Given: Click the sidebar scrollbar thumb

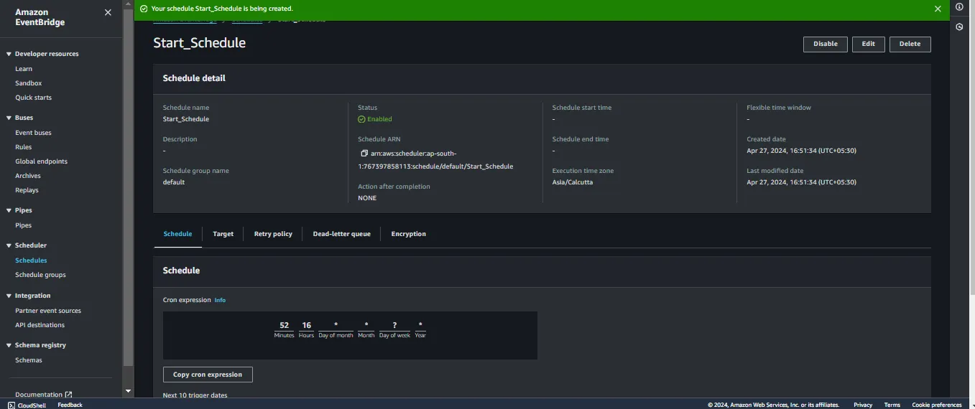Looking at the screenshot, I should pos(128,189).
